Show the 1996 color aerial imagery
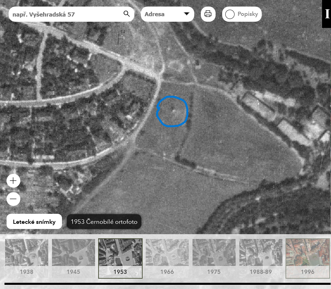The width and height of the screenshot is (331, 289). click(x=308, y=258)
